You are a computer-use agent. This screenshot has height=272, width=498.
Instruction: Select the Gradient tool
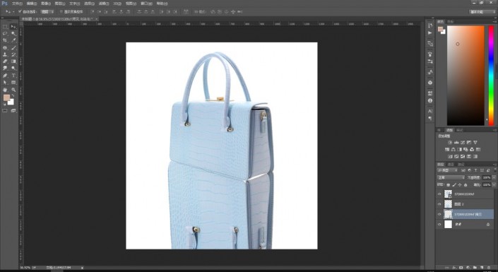[13, 61]
